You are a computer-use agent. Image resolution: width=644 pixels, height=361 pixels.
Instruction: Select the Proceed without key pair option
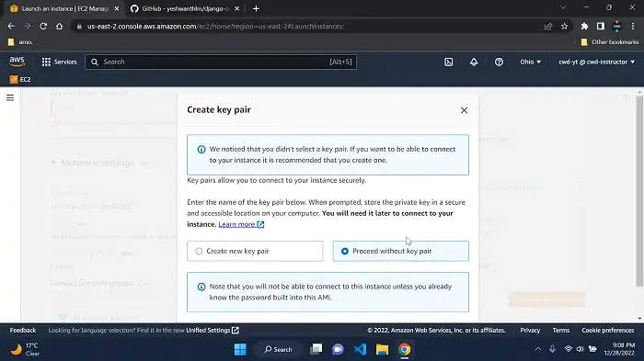tap(400, 251)
